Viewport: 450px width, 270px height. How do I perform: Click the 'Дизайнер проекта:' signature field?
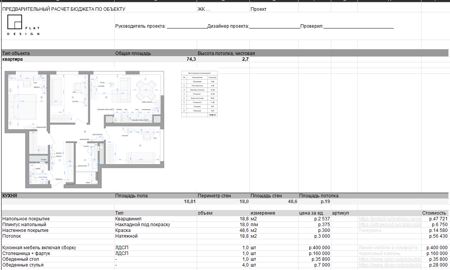click(254, 26)
